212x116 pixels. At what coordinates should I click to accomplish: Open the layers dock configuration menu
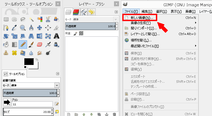pyautogui.click(x=116, y=12)
